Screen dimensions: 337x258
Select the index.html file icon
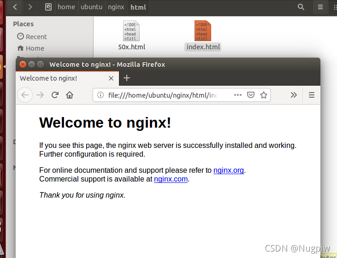pyautogui.click(x=203, y=30)
